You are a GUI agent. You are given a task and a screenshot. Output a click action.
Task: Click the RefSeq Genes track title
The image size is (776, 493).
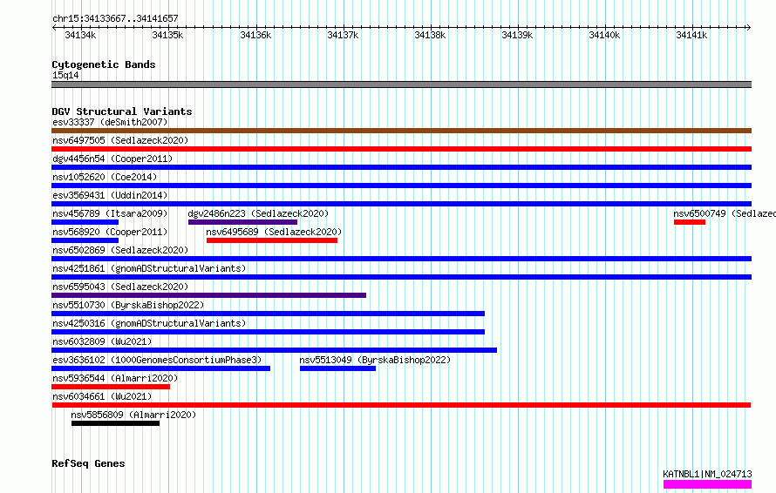pos(88,464)
